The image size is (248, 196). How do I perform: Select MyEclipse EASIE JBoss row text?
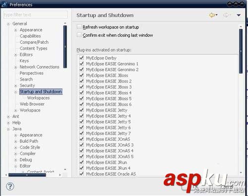pyautogui.click(x=107, y=75)
